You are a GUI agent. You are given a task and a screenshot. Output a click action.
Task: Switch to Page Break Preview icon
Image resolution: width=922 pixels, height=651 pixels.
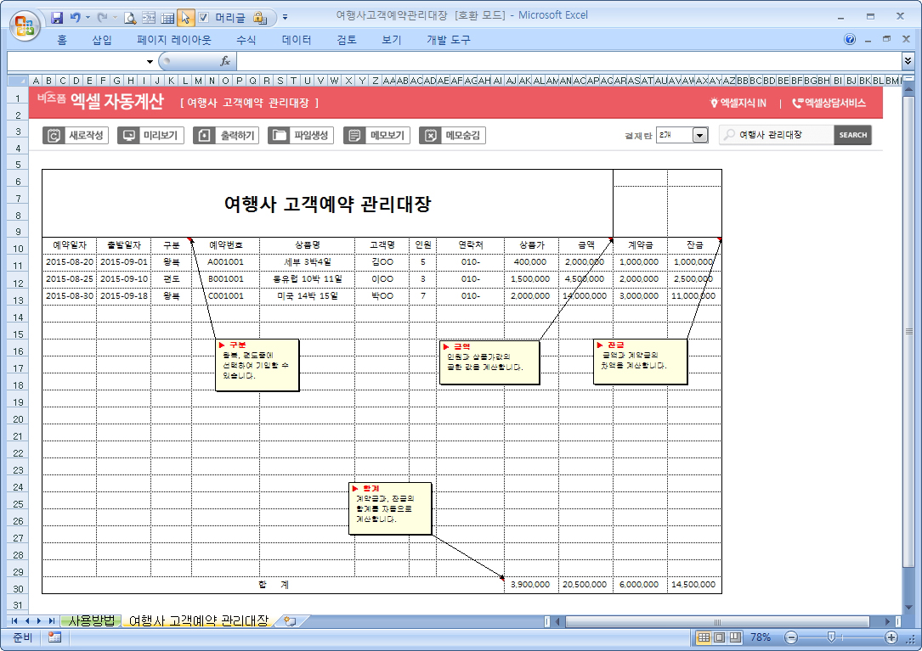point(736,637)
